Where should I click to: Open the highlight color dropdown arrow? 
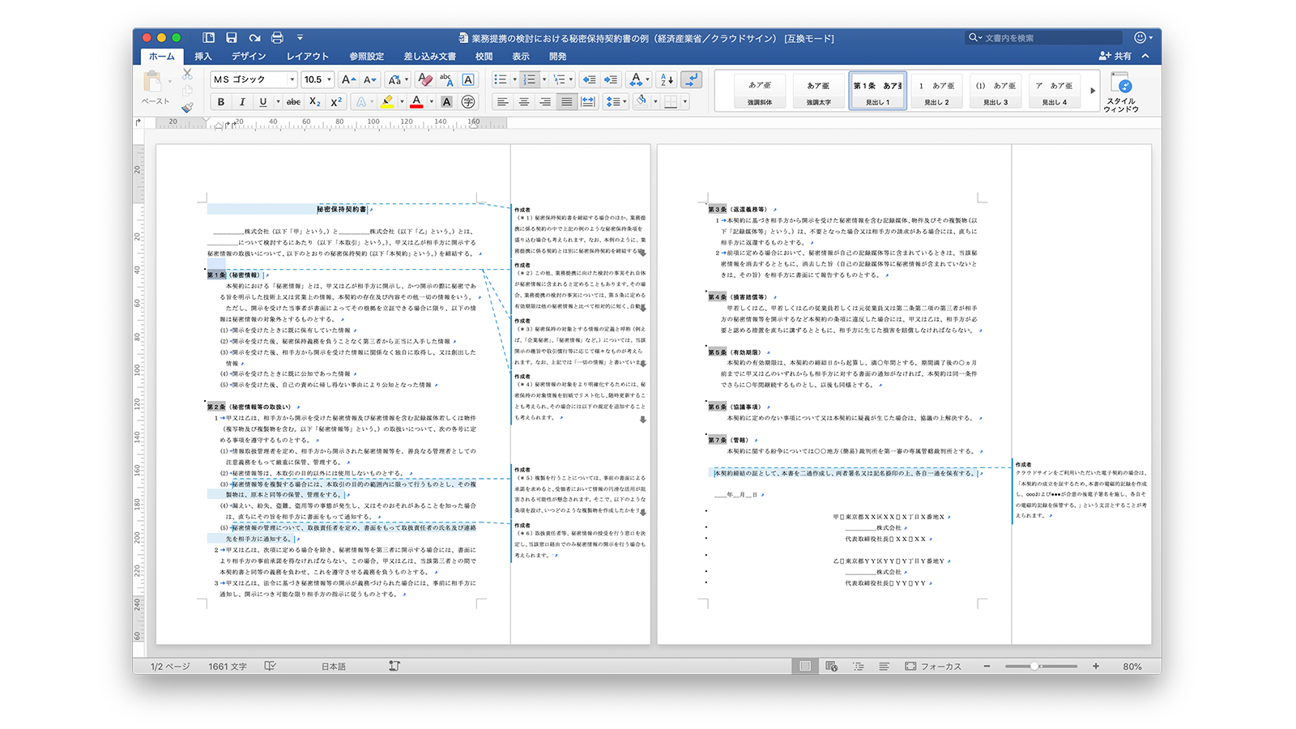(402, 101)
